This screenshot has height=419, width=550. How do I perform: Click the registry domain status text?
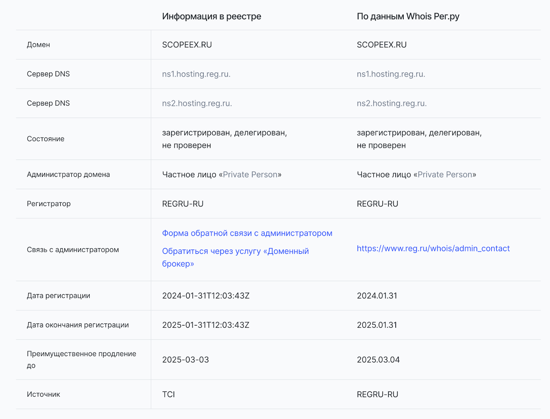(224, 139)
